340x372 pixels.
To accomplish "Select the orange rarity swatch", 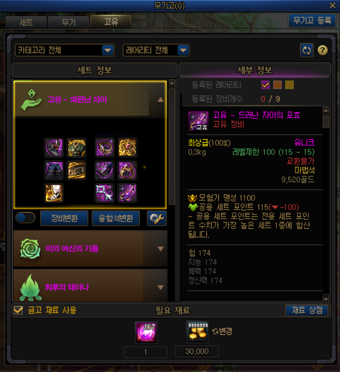I will (278, 85).
